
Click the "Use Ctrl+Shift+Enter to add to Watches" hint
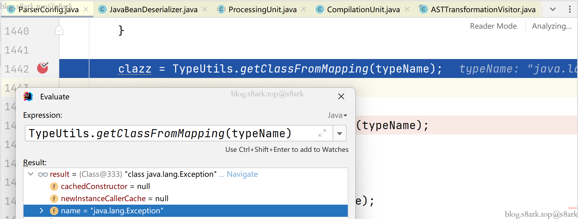click(287, 149)
